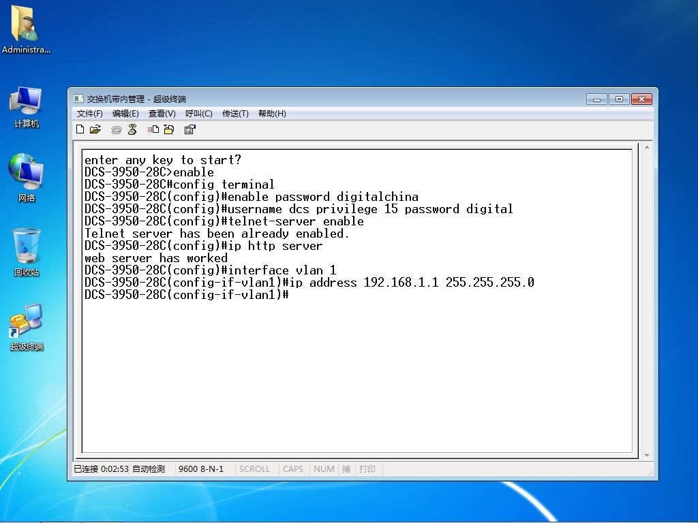Click the scrollbar down arrow

(x=647, y=456)
